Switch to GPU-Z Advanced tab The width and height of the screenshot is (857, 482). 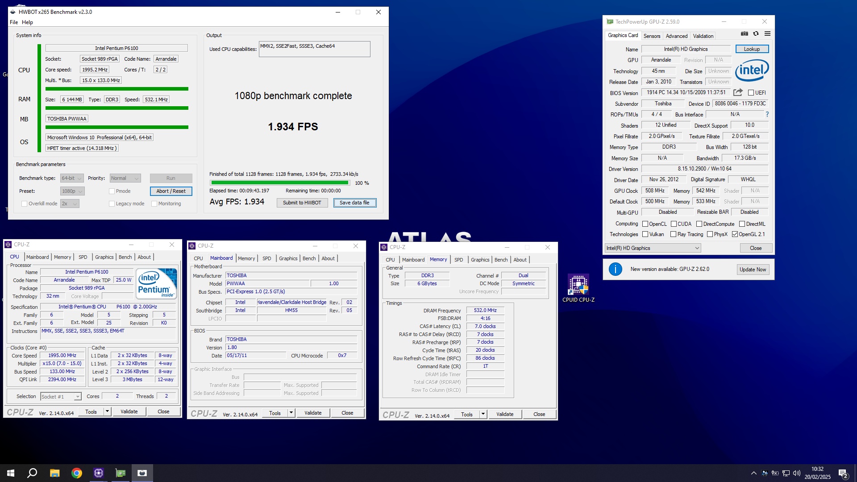point(677,36)
